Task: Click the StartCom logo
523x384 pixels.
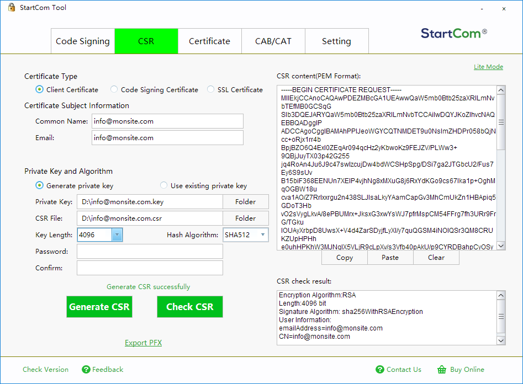Action: (x=453, y=33)
